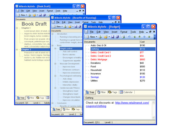This screenshot has height=130, width=170.
Task: Open Format menu in Budget window
Action: pos(124,32)
